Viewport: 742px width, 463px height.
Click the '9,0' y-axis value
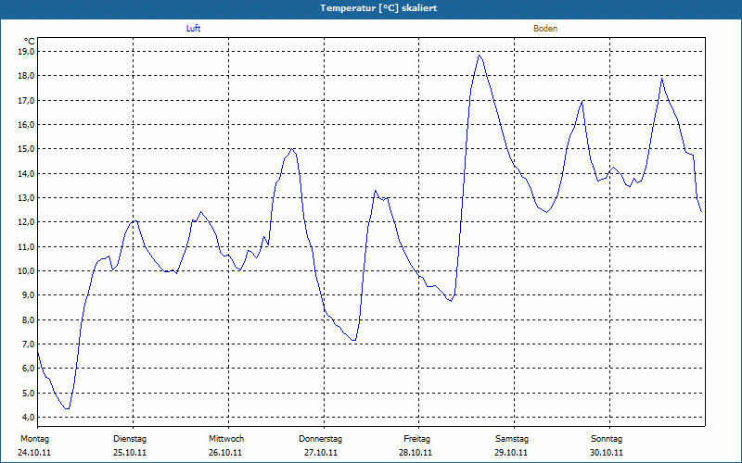tap(29, 295)
